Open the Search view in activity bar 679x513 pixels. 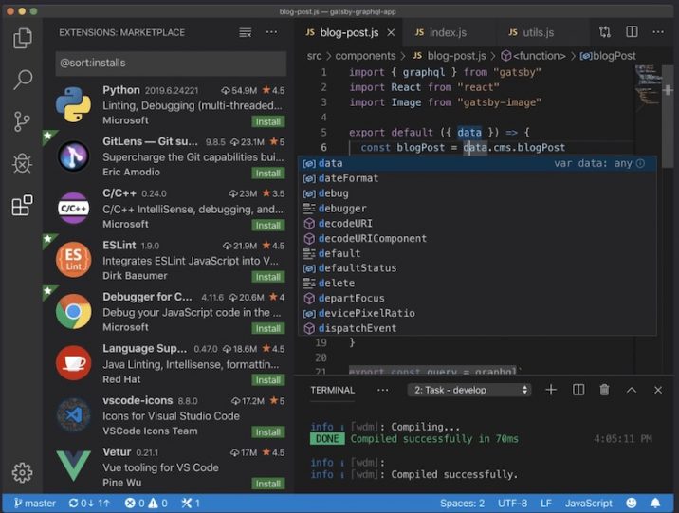pos(22,80)
